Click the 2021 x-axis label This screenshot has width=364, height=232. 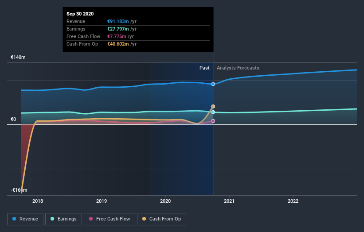229,201
